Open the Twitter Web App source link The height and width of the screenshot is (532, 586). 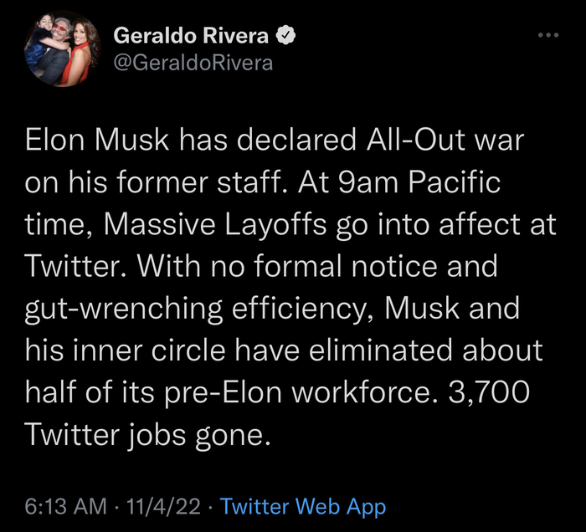coord(303,506)
